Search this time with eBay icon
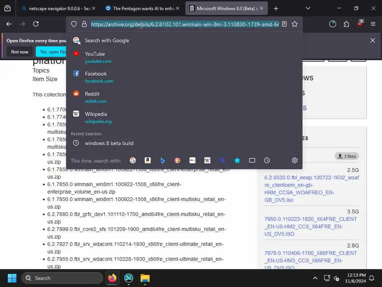 click(192, 160)
